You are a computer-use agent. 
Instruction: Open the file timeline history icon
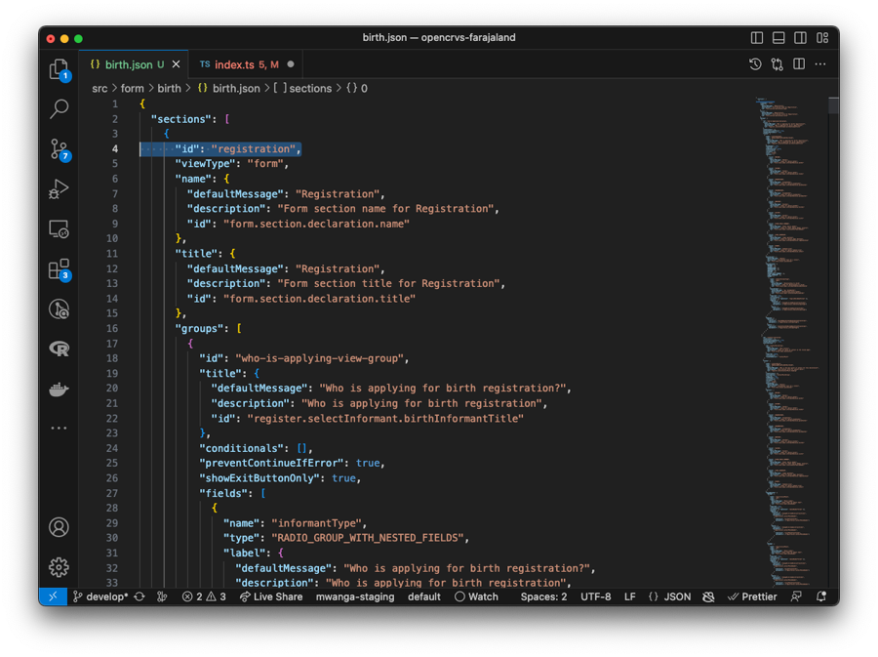point(755,64)
